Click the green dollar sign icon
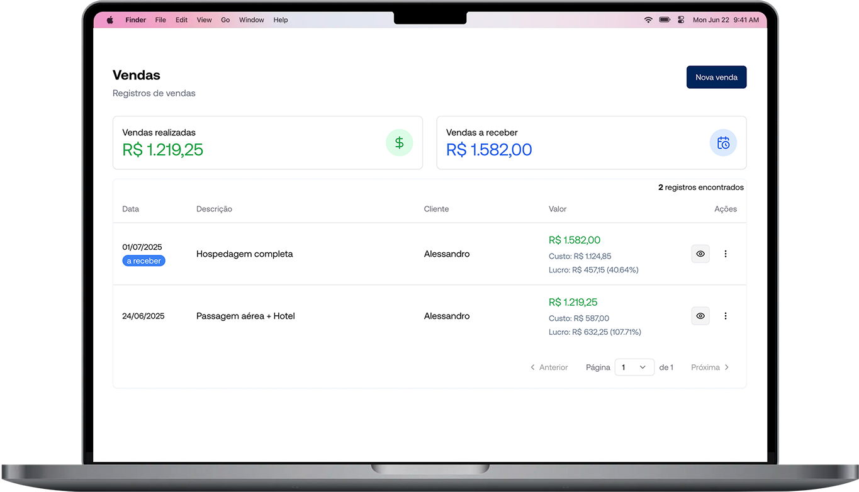 [399, 143]
